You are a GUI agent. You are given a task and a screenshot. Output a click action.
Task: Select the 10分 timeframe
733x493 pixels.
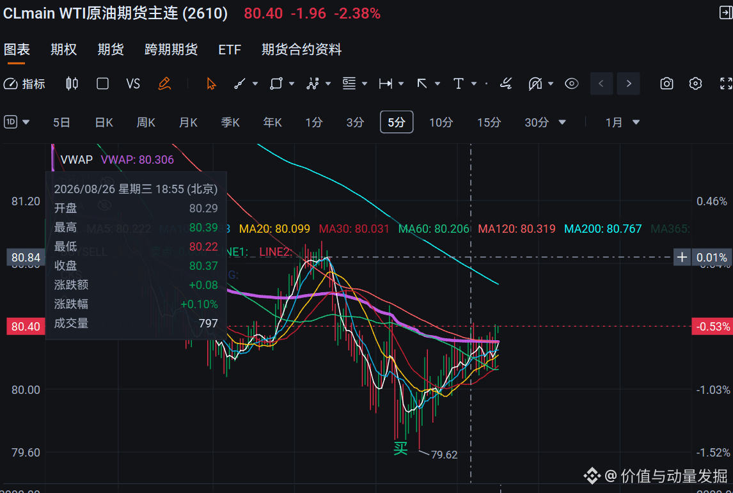[441, 122]
